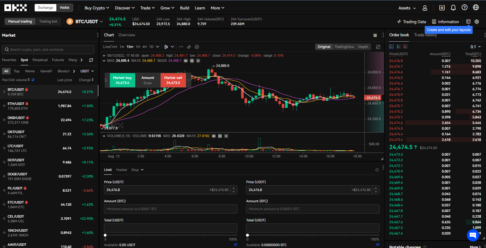Image resolution: width=486 pixels, height=248 pixels.
Task: Click the download app icon
Action: point(442,8)
